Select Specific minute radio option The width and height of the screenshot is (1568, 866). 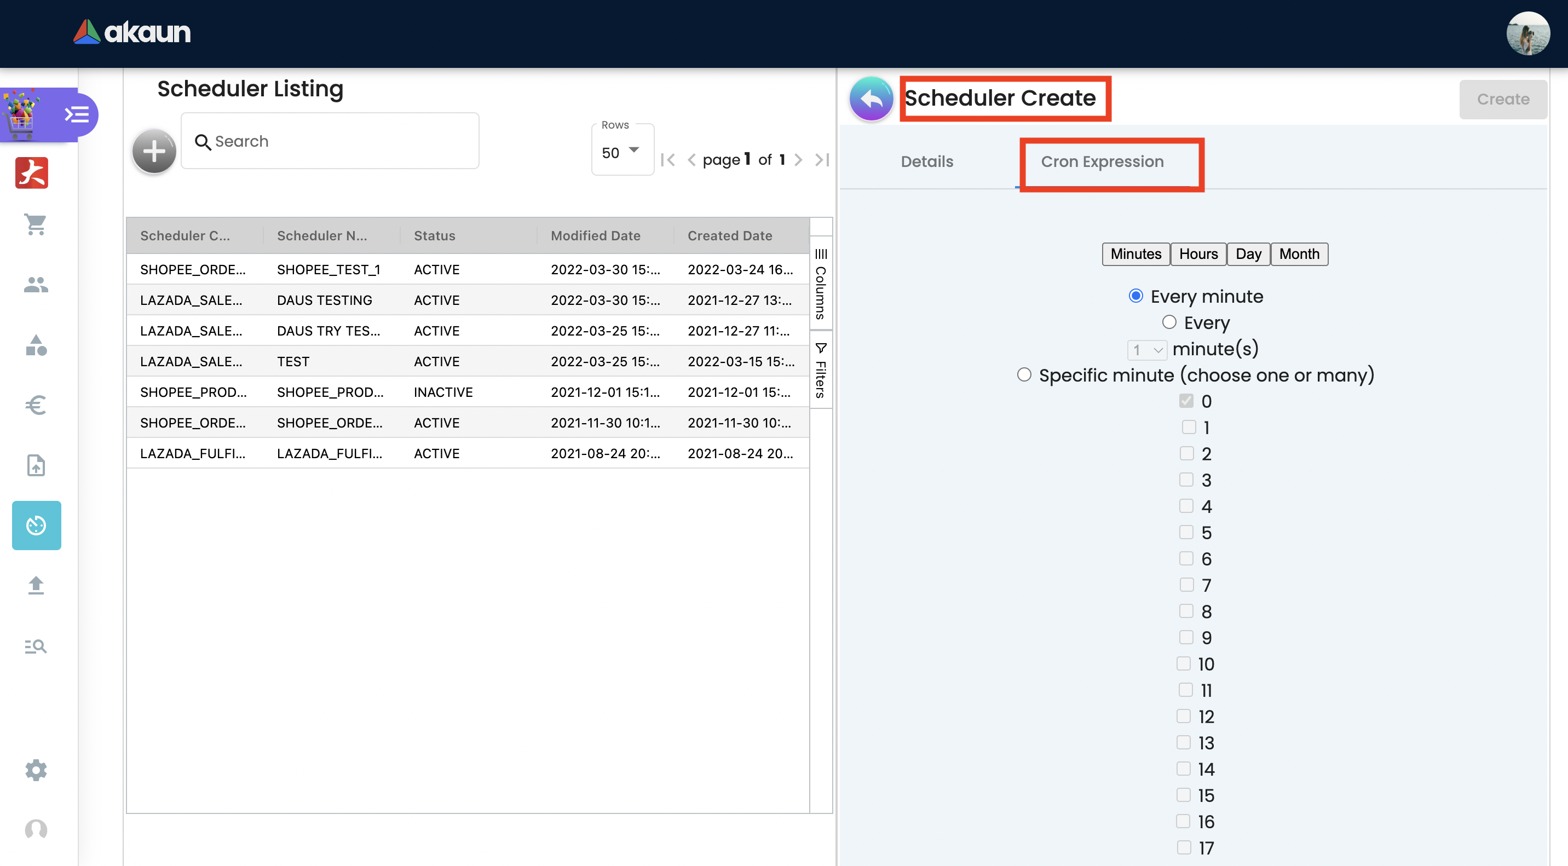coord(1024,374)
